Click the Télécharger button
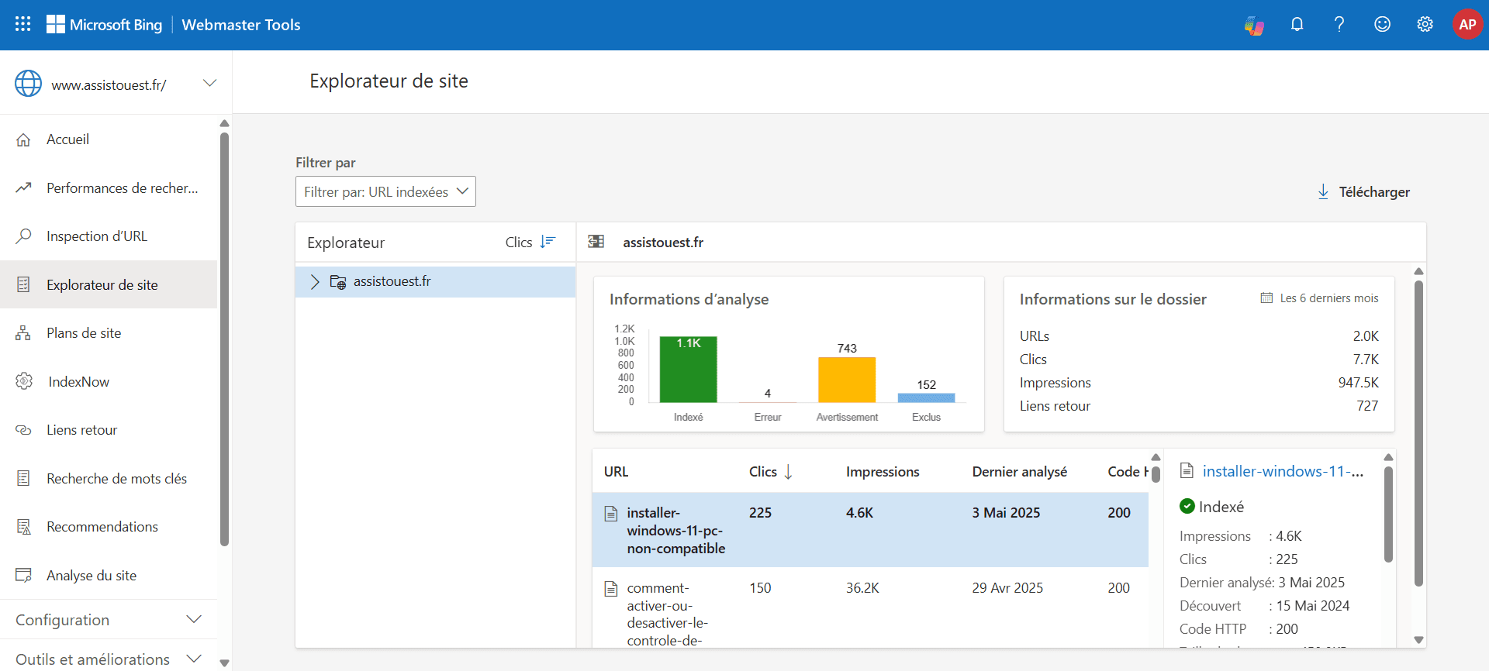 coord(1364,192)
